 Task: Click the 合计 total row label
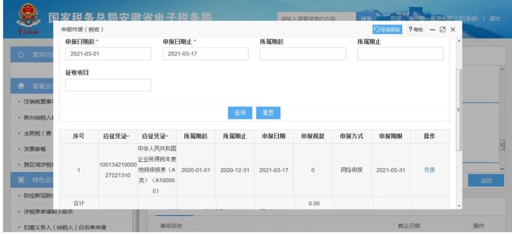(79, 203)
